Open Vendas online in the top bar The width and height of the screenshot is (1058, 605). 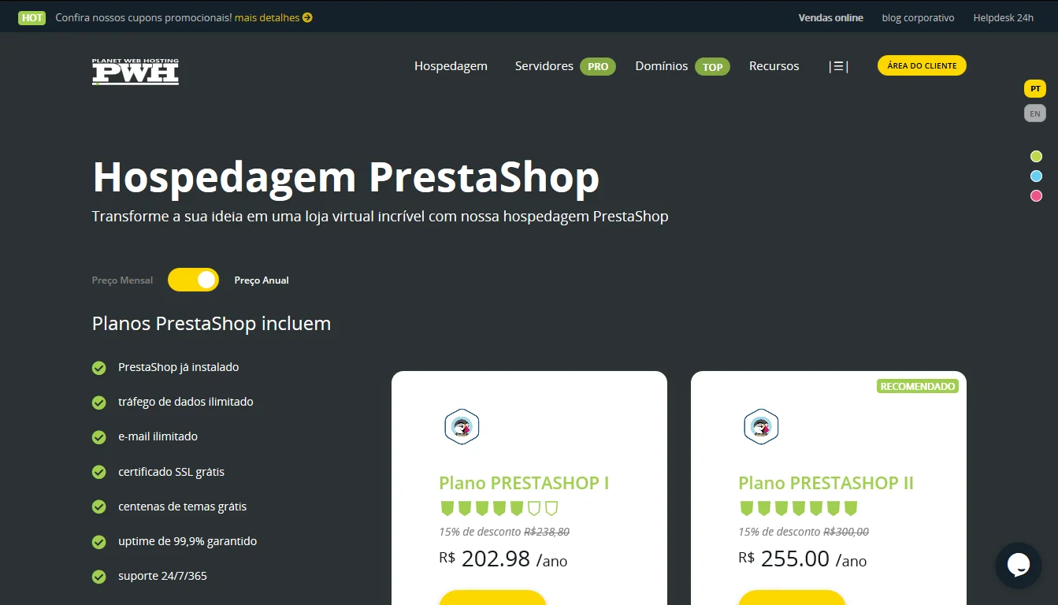[x=830, y=17]
